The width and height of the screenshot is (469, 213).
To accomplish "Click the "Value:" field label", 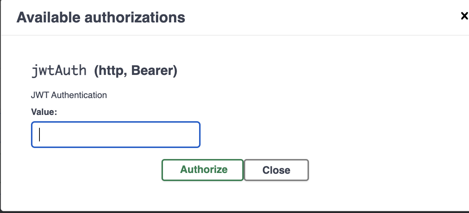I will tap(44, 112).
